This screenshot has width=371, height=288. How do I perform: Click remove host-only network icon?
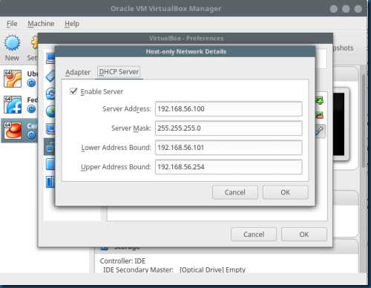click(x=319, y=115)
